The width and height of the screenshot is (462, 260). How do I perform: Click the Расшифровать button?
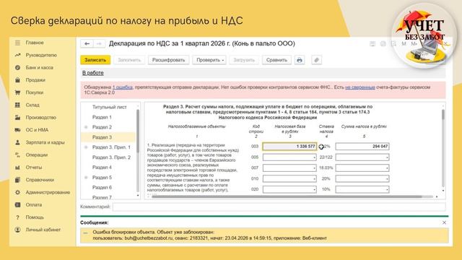(x=168, y=60)
